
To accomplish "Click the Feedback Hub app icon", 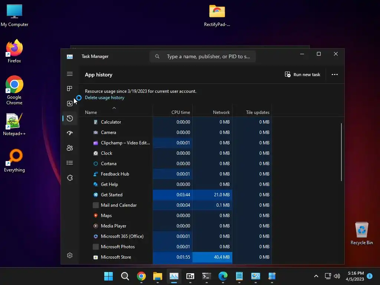I will pos(96,174).
